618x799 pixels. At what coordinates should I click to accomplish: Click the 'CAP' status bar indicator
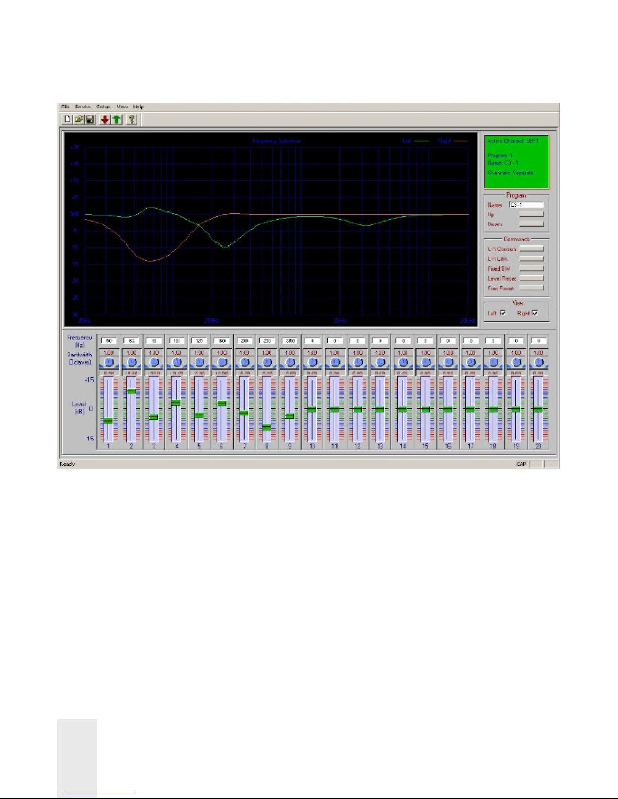tap(521, 464)
